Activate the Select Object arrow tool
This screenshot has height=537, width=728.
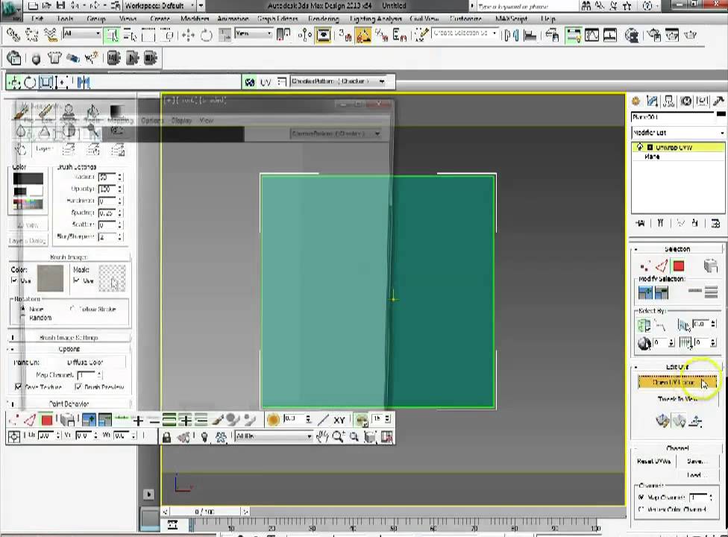point(111,35)
